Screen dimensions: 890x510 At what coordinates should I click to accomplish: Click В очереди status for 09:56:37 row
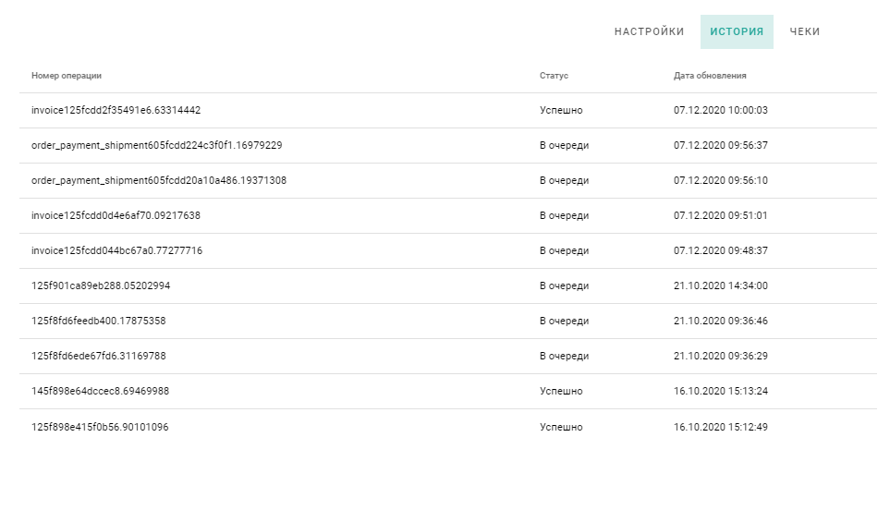click(564, 145)
